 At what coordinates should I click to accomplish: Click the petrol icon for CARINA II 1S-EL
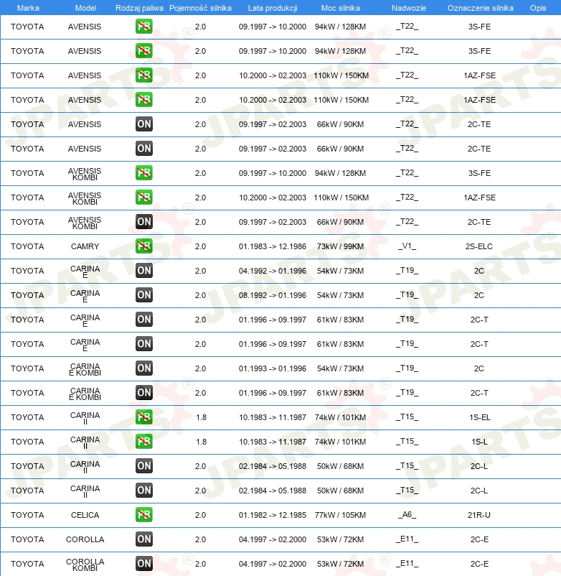[143, 417]
